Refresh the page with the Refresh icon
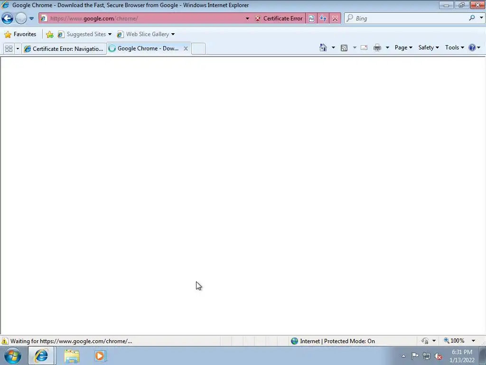The image size is (486, 365). pyautogui.click(x=323, y=19)
